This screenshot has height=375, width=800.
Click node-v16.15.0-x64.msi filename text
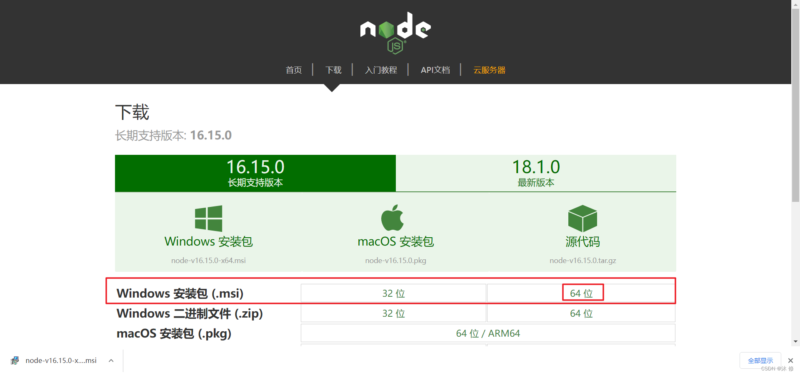tap(208, 261)
